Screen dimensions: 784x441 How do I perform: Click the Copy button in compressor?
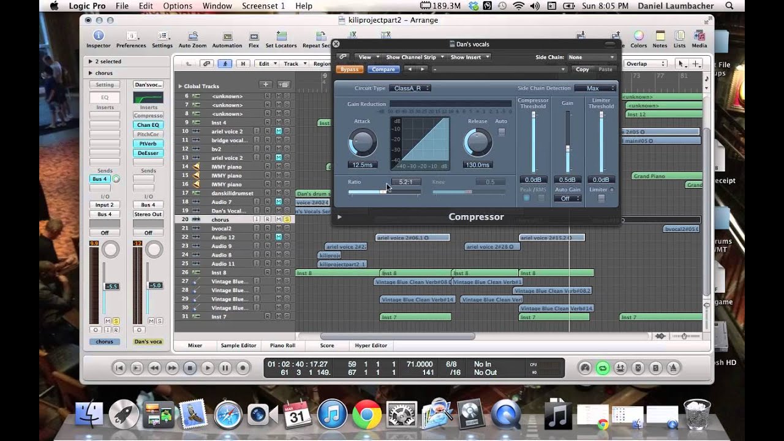click(x=582, y=69)
